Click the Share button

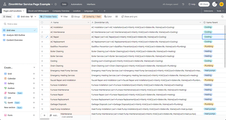click(204, 4)
